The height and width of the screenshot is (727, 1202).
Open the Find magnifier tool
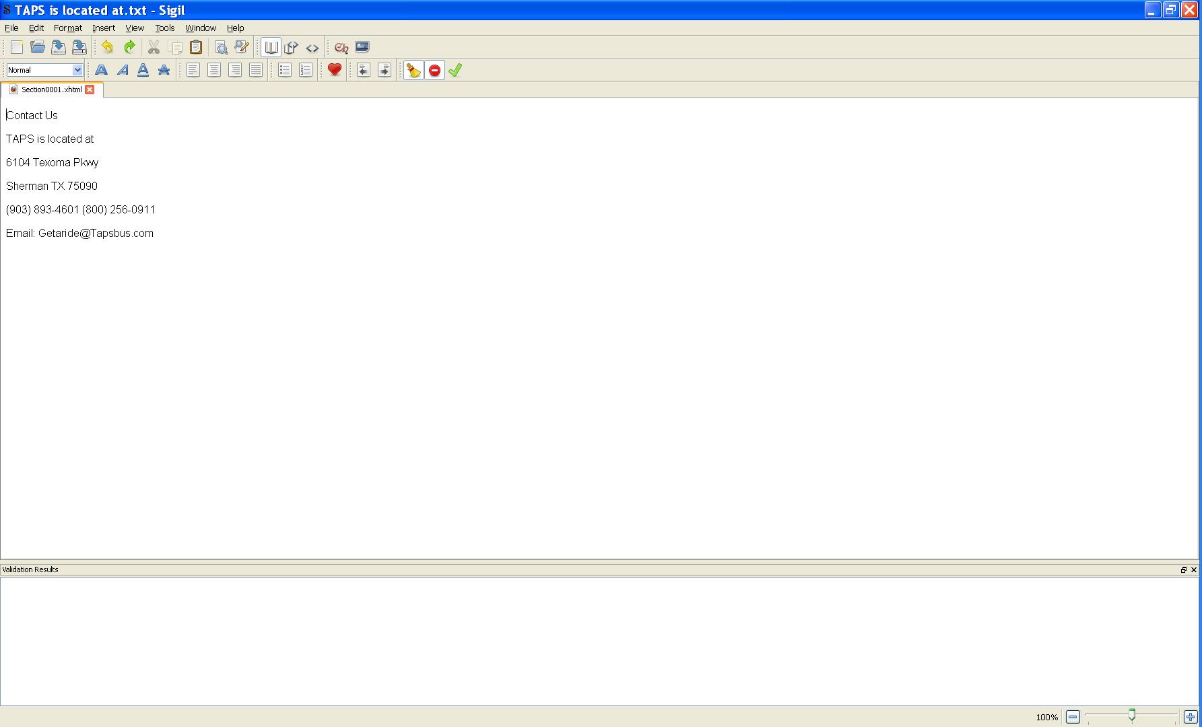tap(221, 47)
